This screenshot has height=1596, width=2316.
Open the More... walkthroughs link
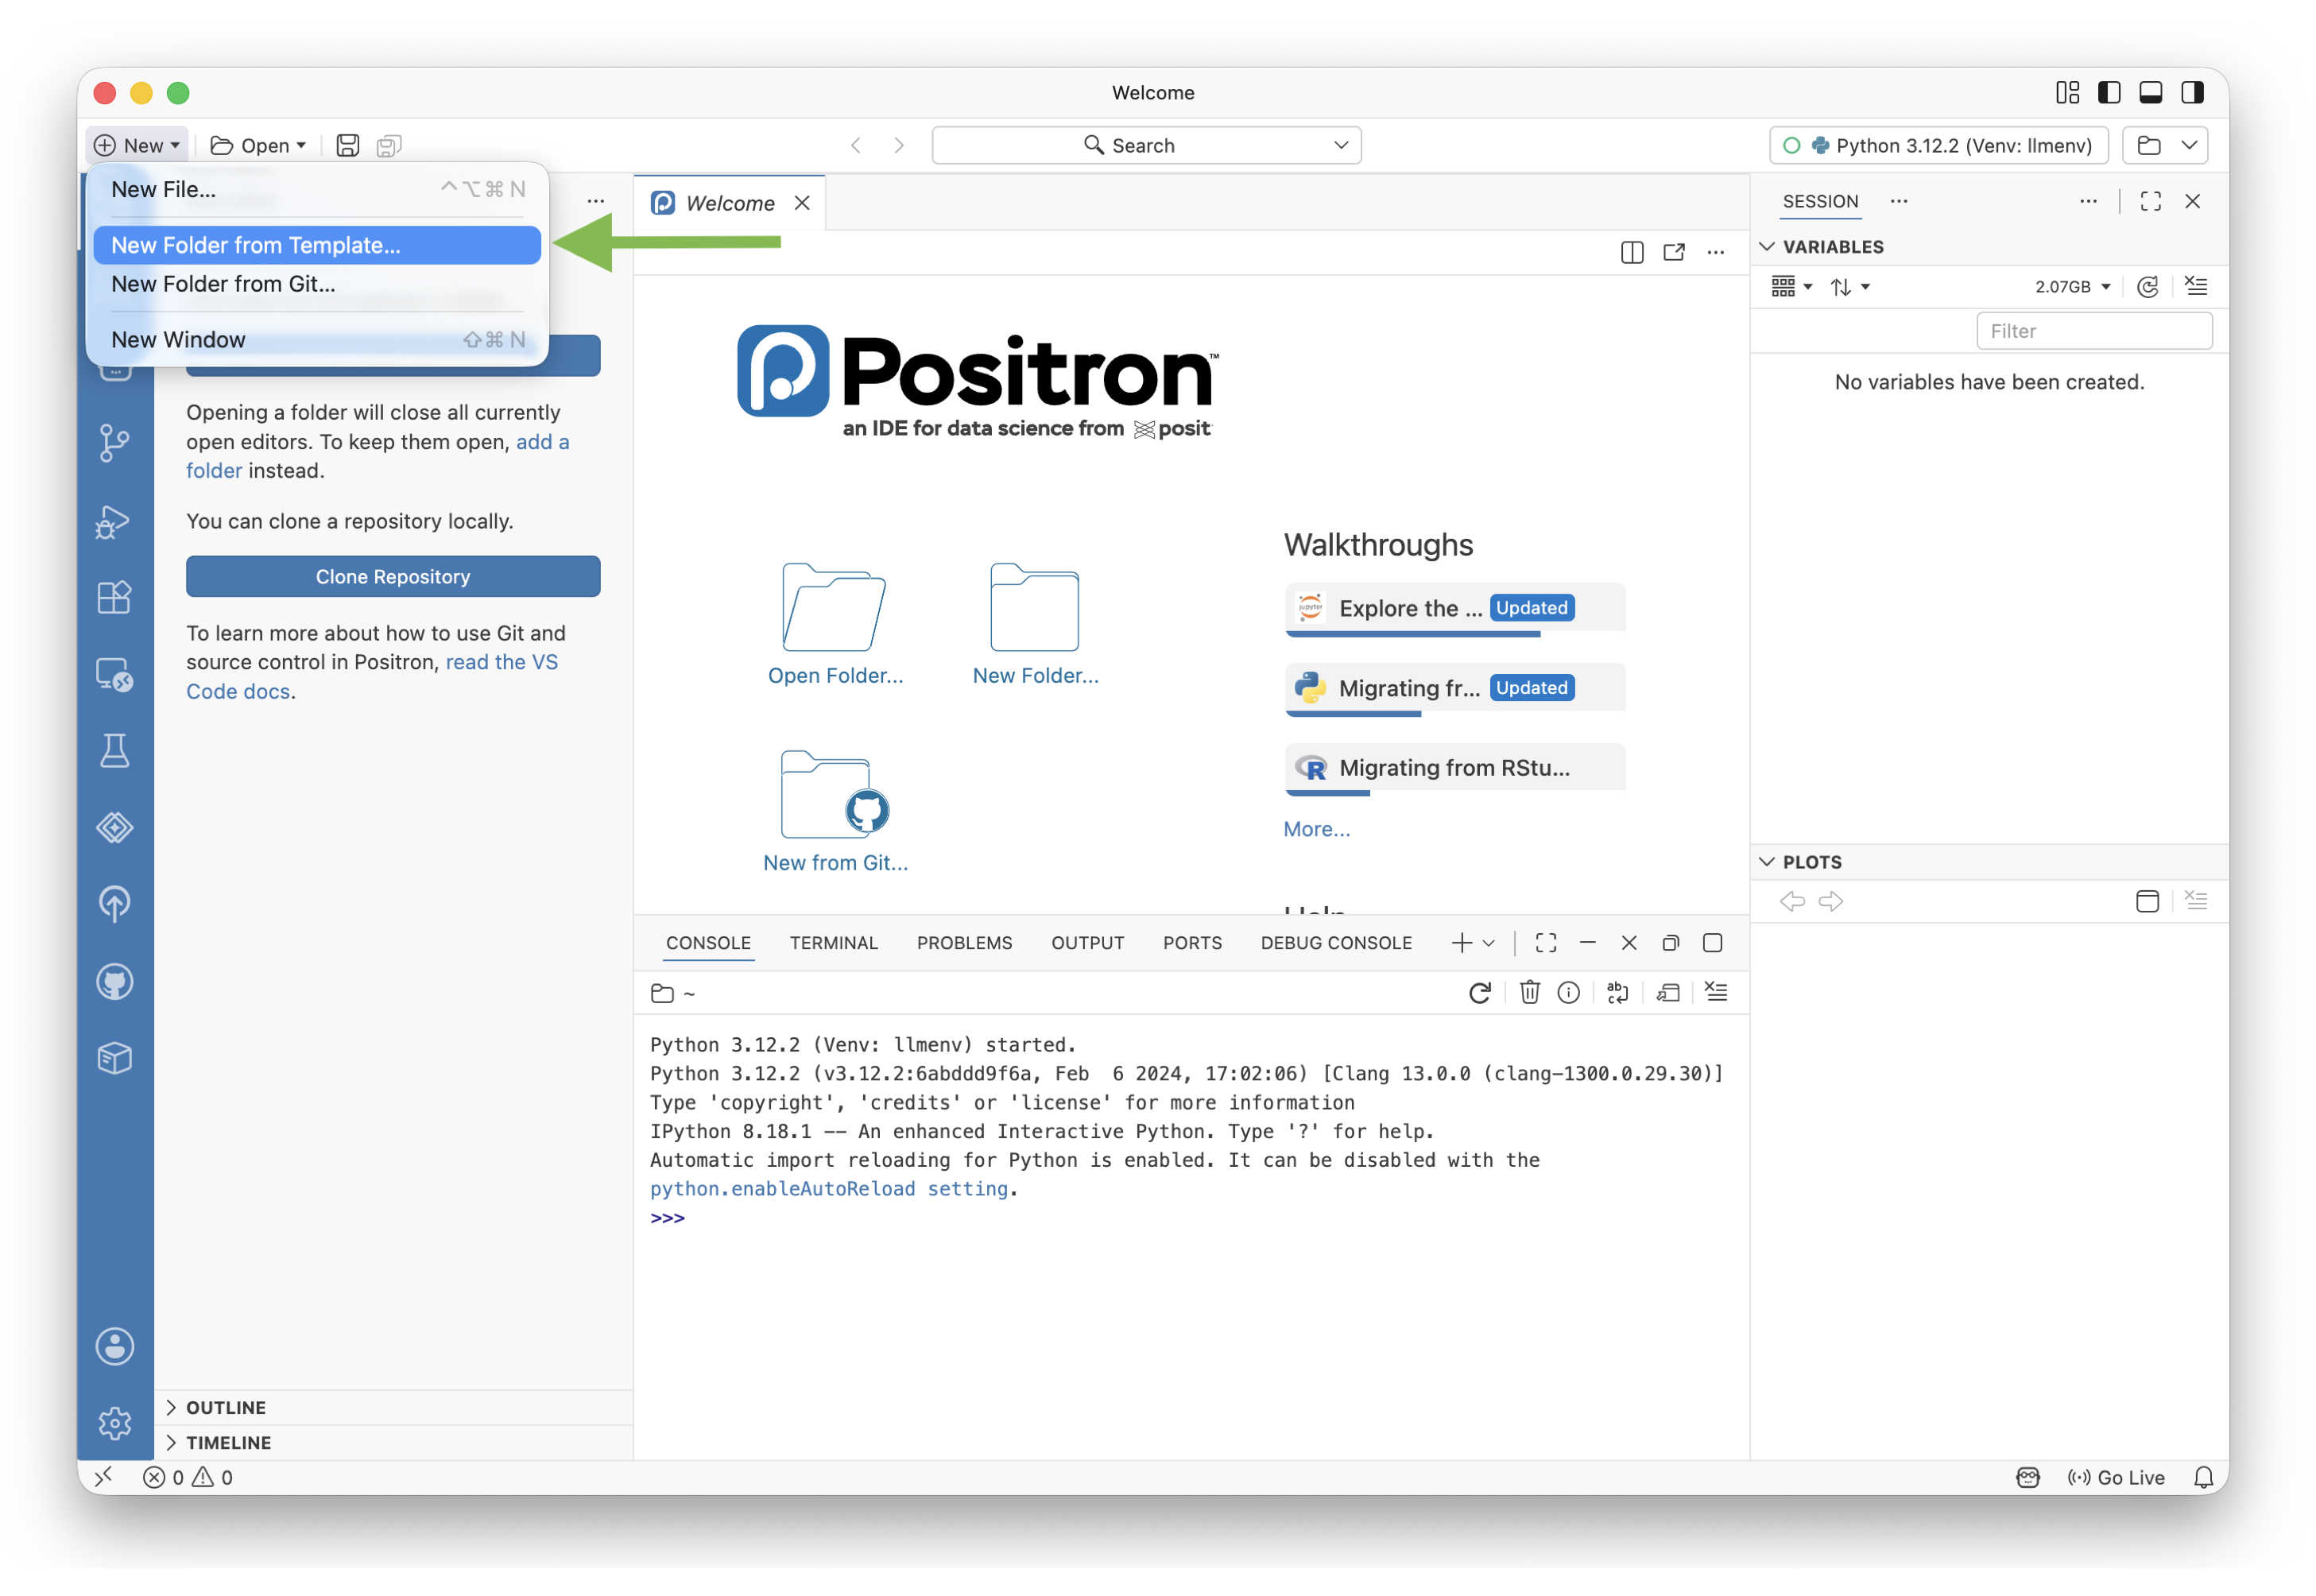click(x=1316, y=829)
